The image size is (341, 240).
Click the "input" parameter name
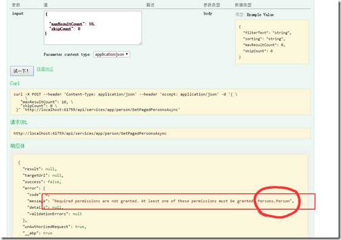click(18, 13)
